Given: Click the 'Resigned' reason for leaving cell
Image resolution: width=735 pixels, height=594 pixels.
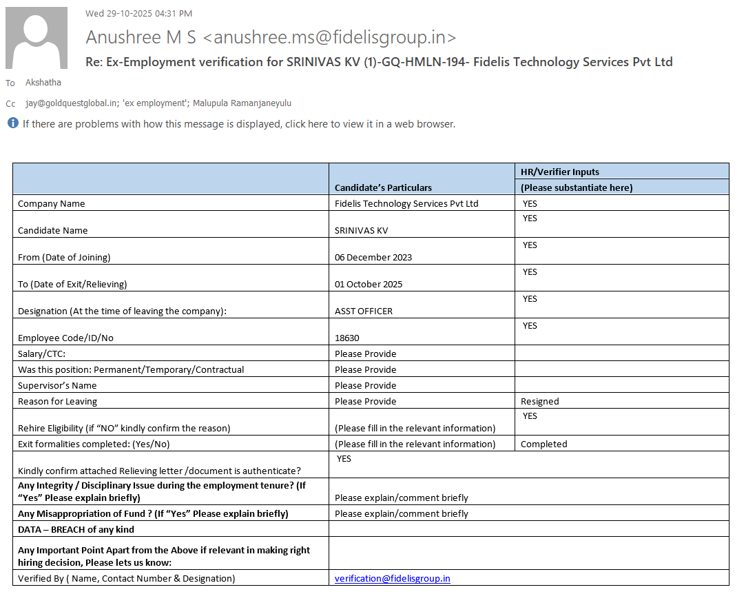Looking at the screenshot, I should [x=540, y=401].
